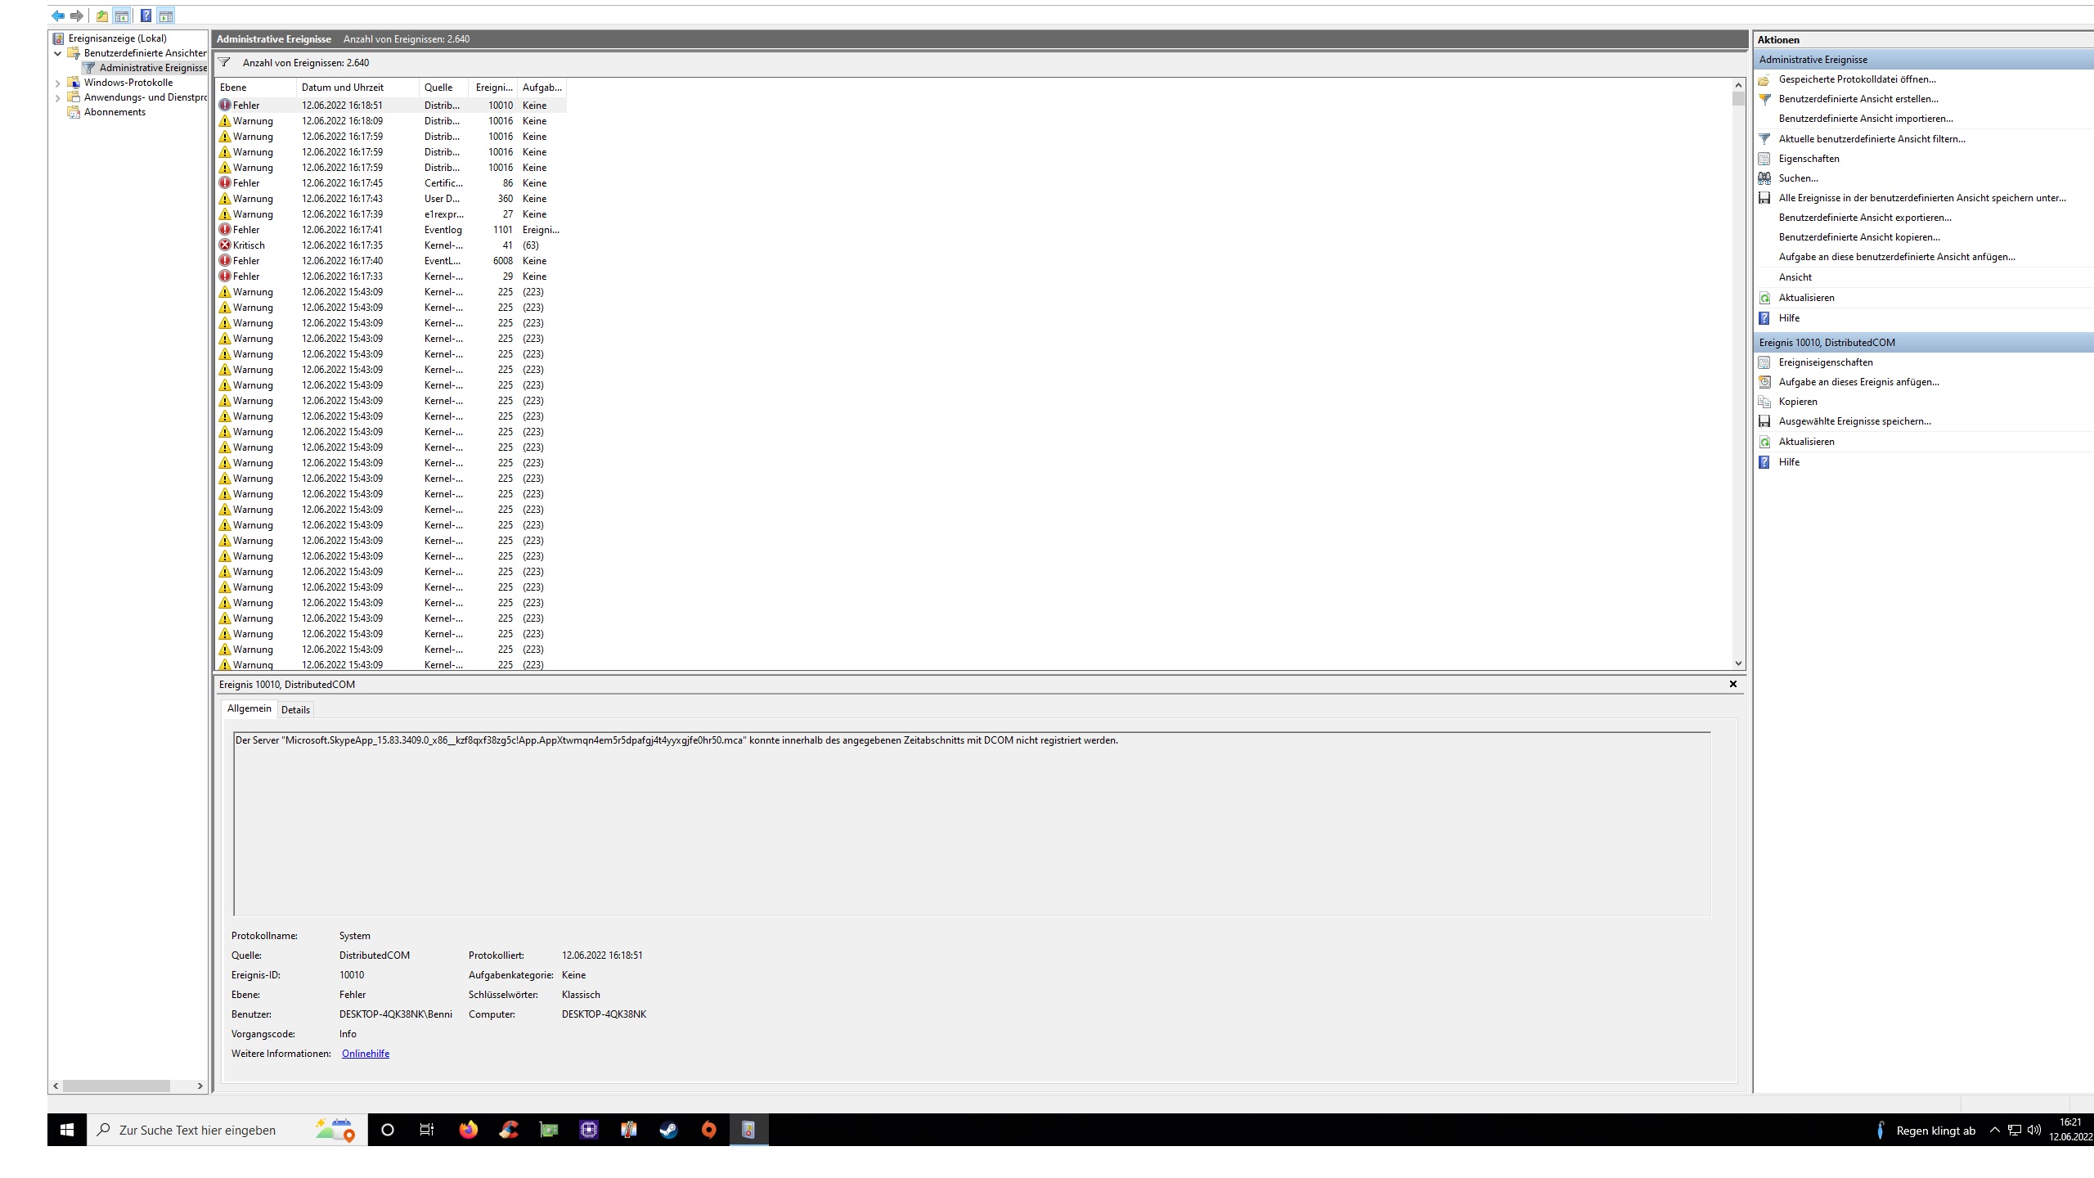The height and width of the screenshot is (1178, 2094).
Task: Expand Anwendungs- und Dienstprotokolle node
Action: pos(58,97)
